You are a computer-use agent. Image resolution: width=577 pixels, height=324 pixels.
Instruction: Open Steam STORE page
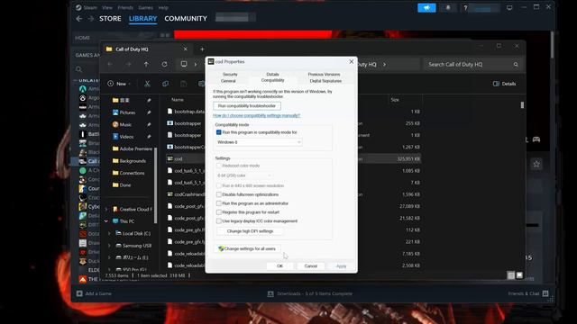tap(110, 18)
